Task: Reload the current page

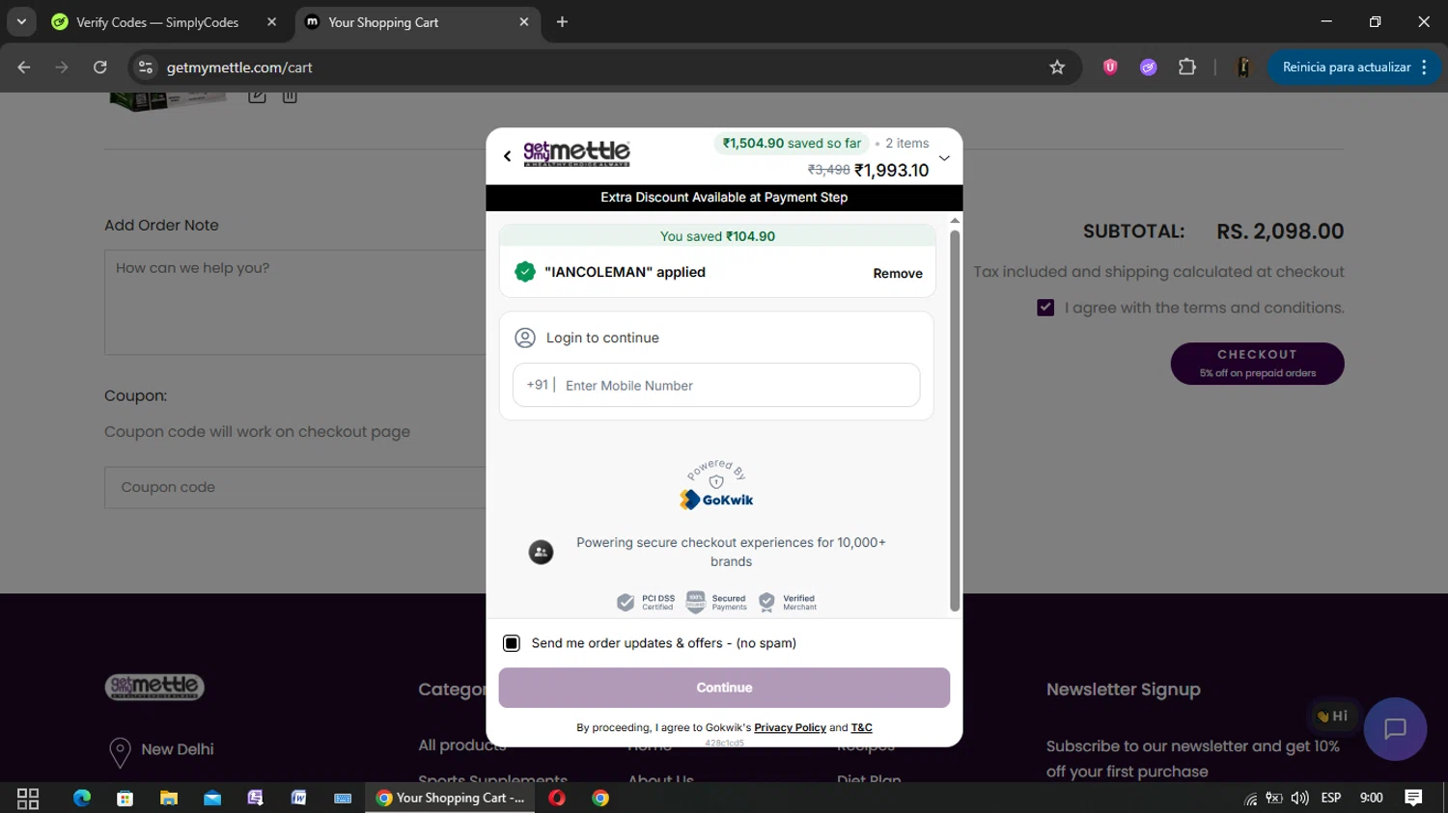Action: tap(100, 68)
